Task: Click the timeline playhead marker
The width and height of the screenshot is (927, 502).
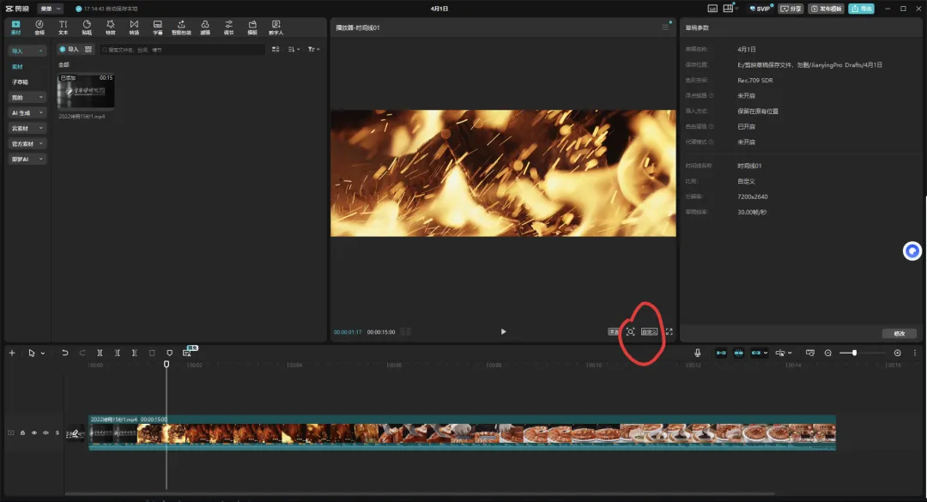Action: 167,364
